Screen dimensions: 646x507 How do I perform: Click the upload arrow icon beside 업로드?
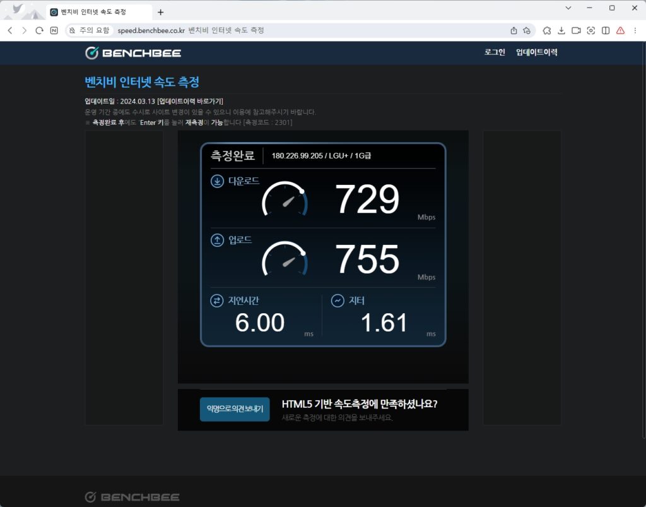tap(217, 240)
